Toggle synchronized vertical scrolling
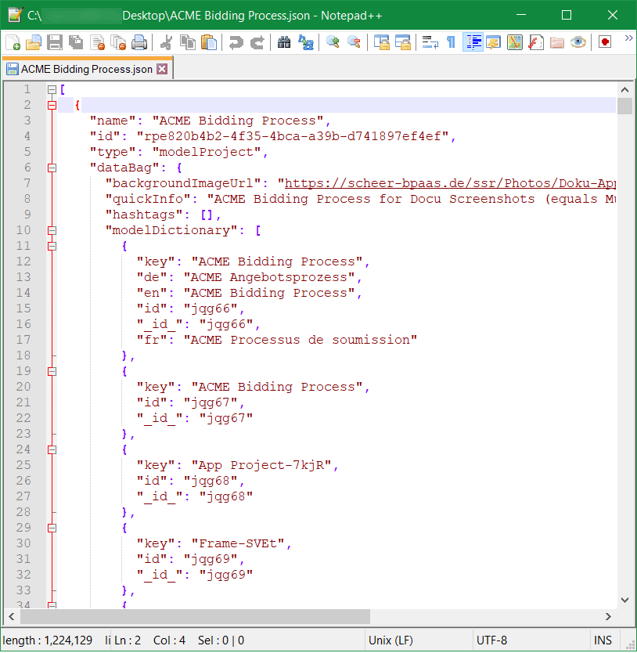637x653 pixels. [x=383, y=42]
